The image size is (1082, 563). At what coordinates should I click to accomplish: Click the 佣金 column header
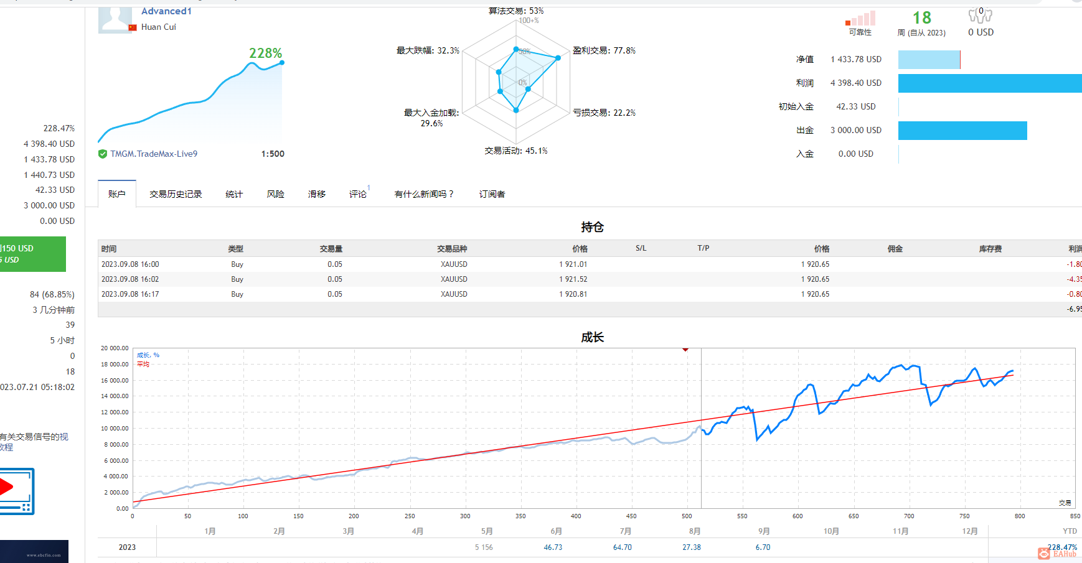895,249
